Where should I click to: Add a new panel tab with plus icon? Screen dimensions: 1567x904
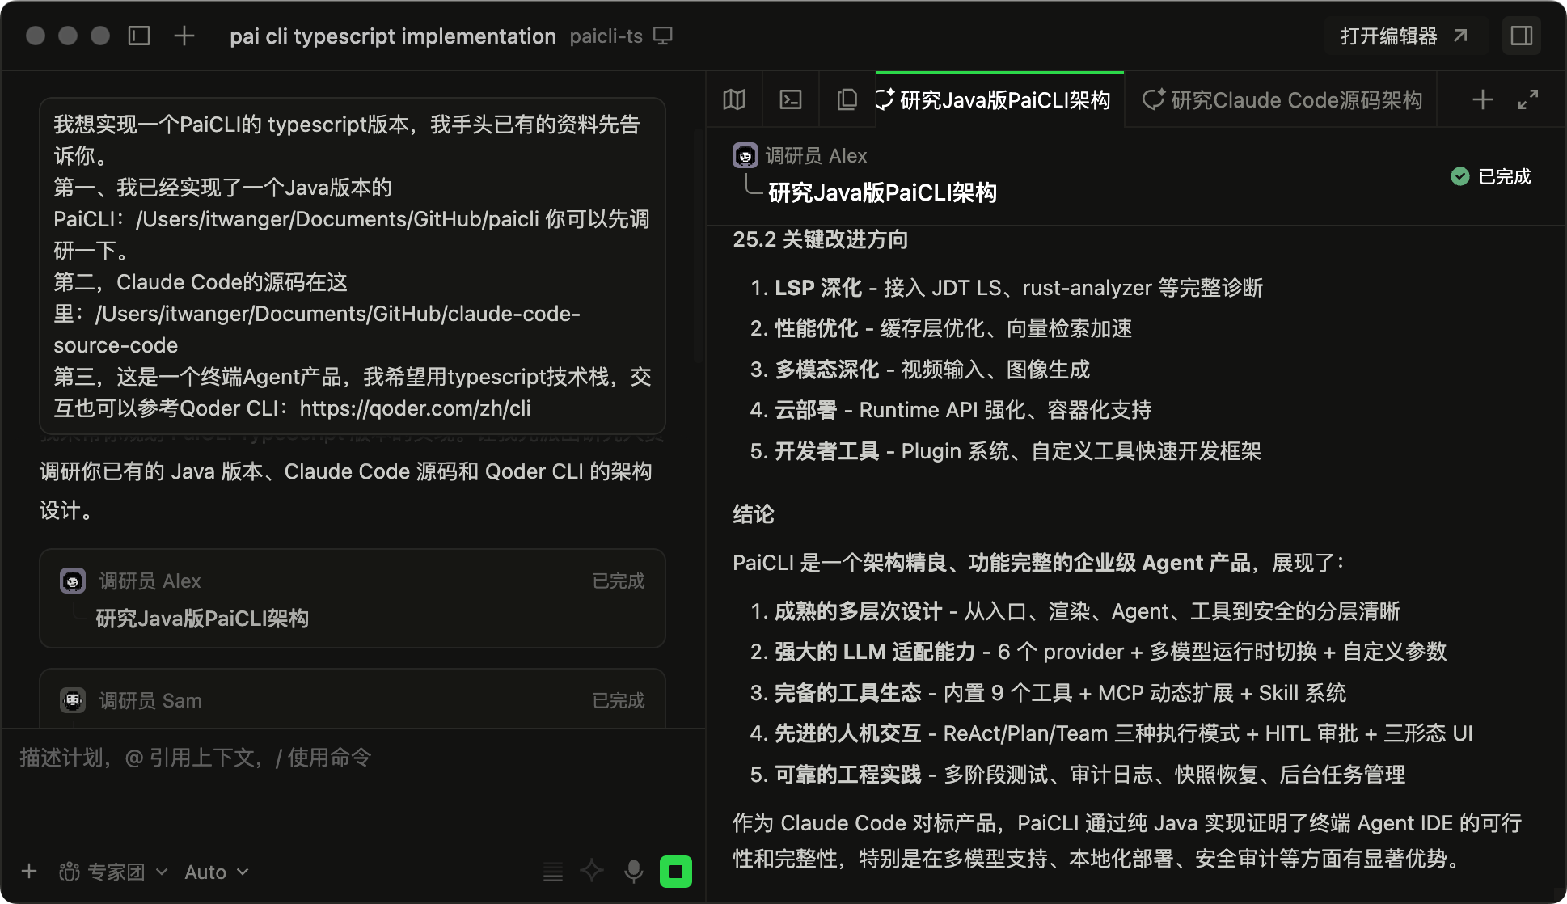coord(1483,99)
